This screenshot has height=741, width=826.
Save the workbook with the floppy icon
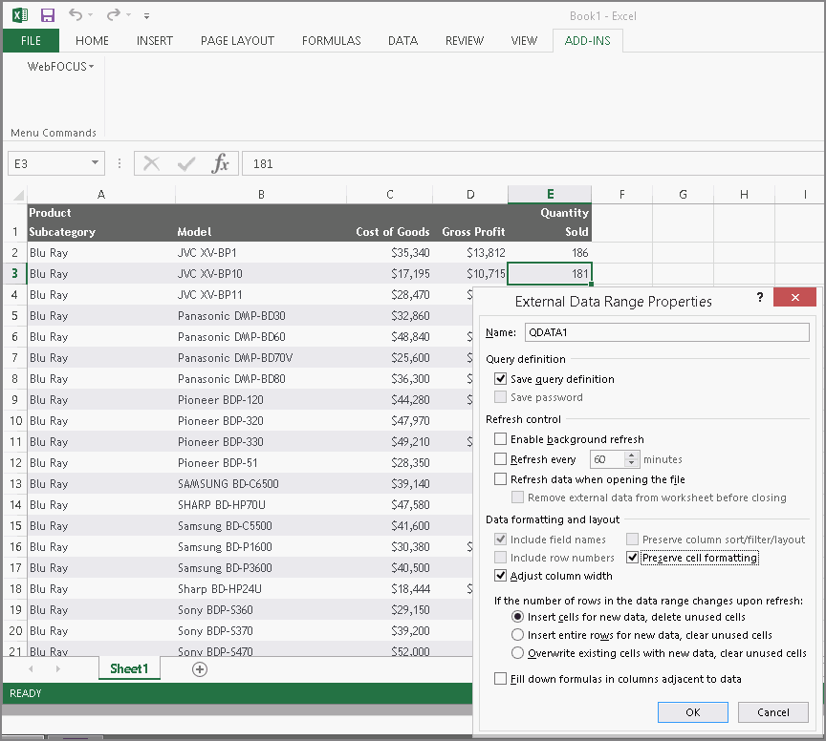(x=48, y=15)
